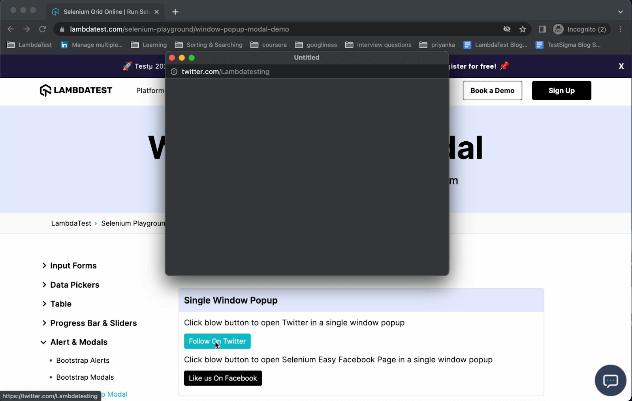Click the Sign Up button

click(x=561, y=90)
